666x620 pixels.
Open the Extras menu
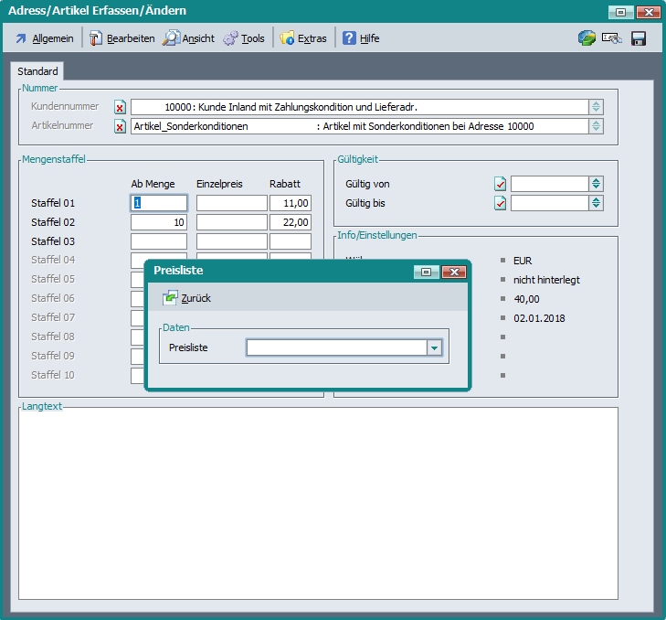(x=303, y=38)
